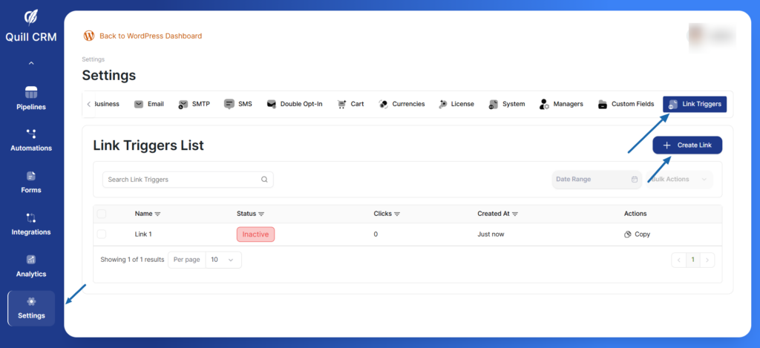This screenshot has height=348, width=760.
Task: Click the Copy icon for Link 1
Action: coord(627,234)
